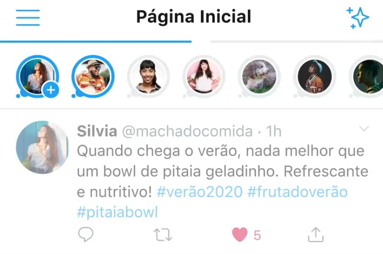This screenshot has width=383, height=254.
Task: Click the share upload icon
Action: [x=316, y=235]
